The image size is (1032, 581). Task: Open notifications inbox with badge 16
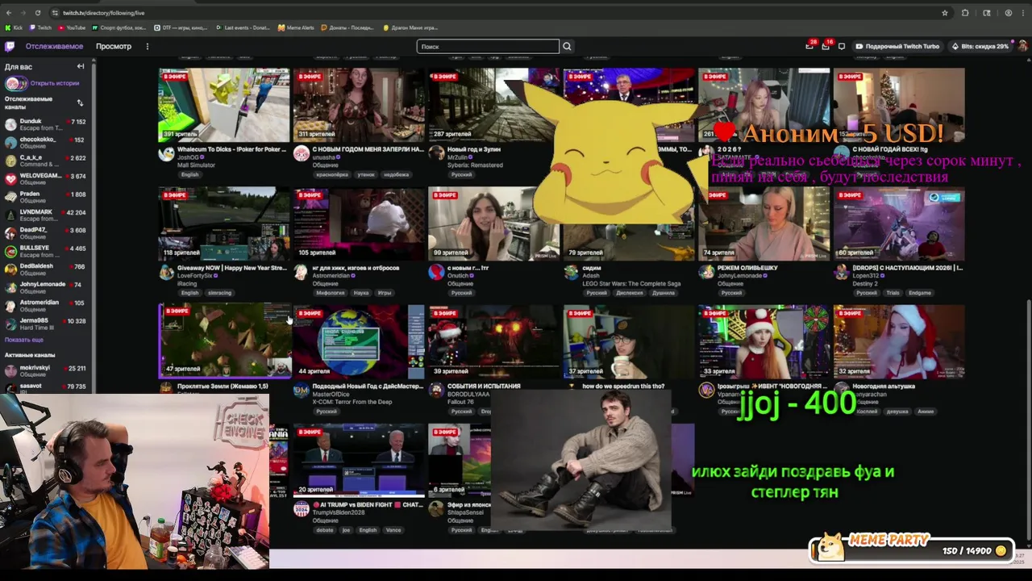(826, 46)
